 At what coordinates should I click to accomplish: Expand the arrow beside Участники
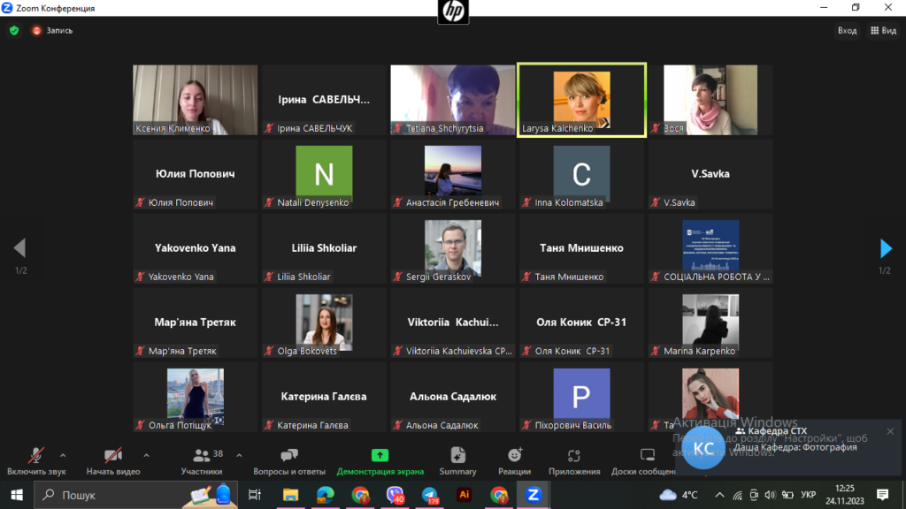coord(240,455)
